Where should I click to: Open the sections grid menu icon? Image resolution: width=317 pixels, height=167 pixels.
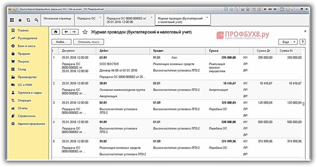tap(12, 20)
